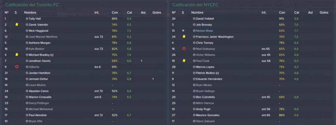Viewport: 336px width, 125px height.
Task: Click the info icon beside David Yelldell
Action: (194, 19)
